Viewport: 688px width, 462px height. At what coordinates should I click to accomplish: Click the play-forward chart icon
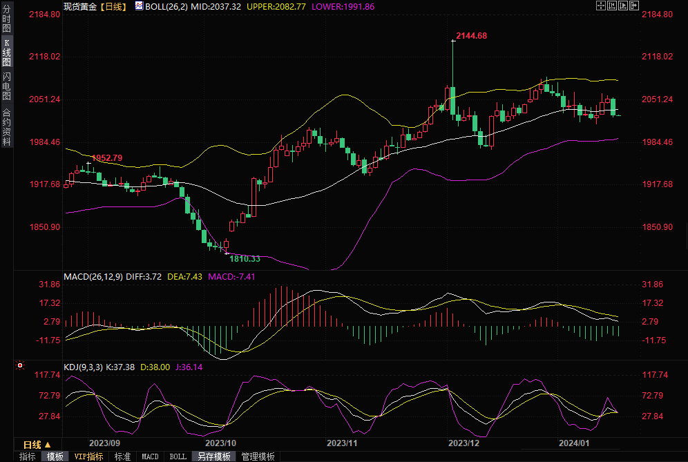pos(622,6)
